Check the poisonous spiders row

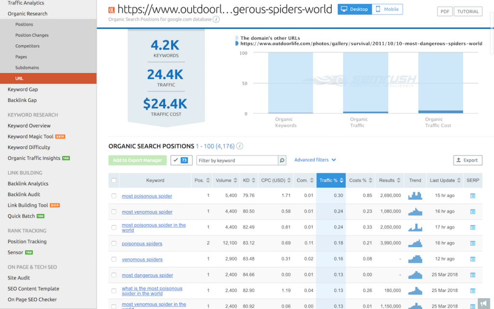[x=114, y=243]
